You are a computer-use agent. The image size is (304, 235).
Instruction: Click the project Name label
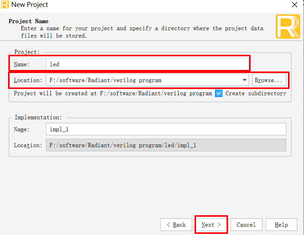click(21, 64)
